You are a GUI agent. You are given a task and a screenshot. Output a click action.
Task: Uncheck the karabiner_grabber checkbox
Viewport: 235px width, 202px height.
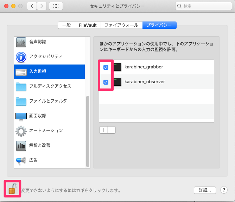tap(106, 67)
